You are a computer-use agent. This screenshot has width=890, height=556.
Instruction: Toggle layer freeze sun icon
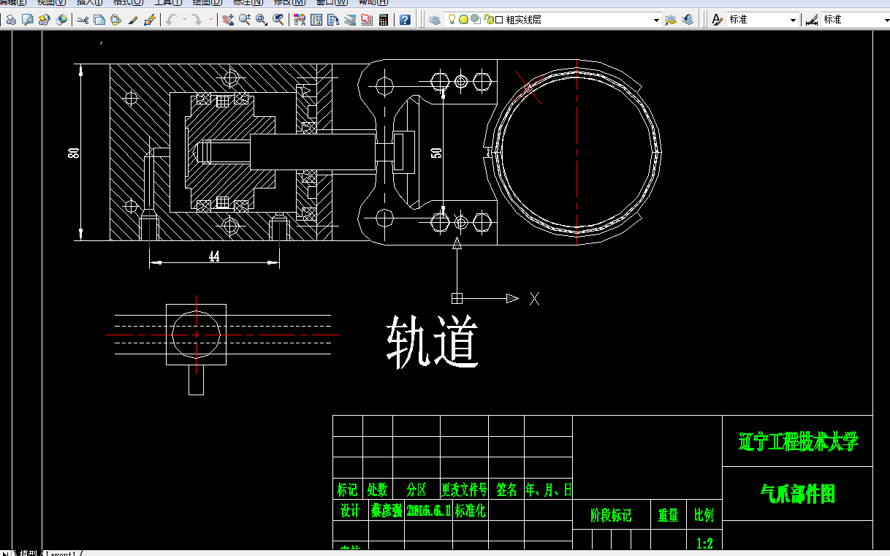463,20
